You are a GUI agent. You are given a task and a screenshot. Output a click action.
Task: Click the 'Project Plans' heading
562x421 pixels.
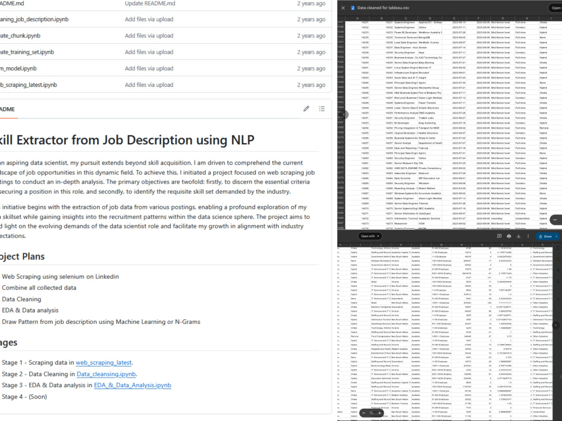(22, 257)
